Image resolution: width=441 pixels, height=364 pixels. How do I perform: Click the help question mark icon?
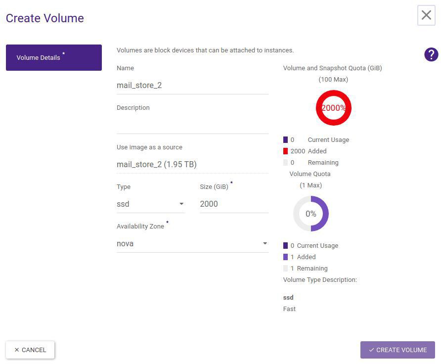coord(431,54)
